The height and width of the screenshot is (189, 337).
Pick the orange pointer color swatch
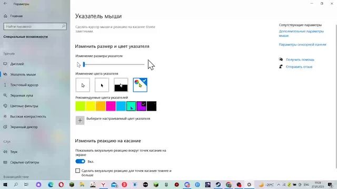pyautogui.click(x=101, y=106)
